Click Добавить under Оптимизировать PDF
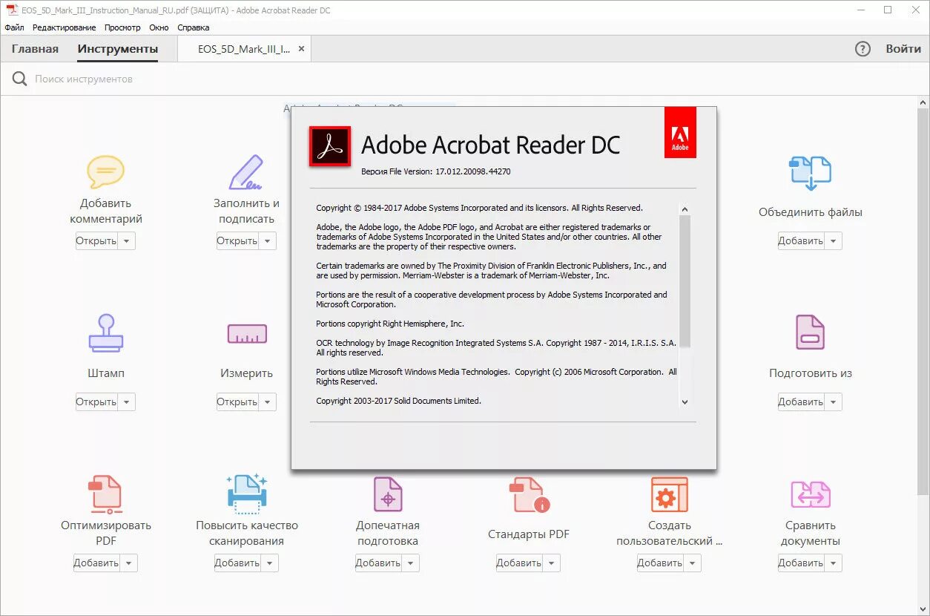Image resolution: width=930 pixels, height=616 pixels. pyautogui.click(x=96, y=563)
